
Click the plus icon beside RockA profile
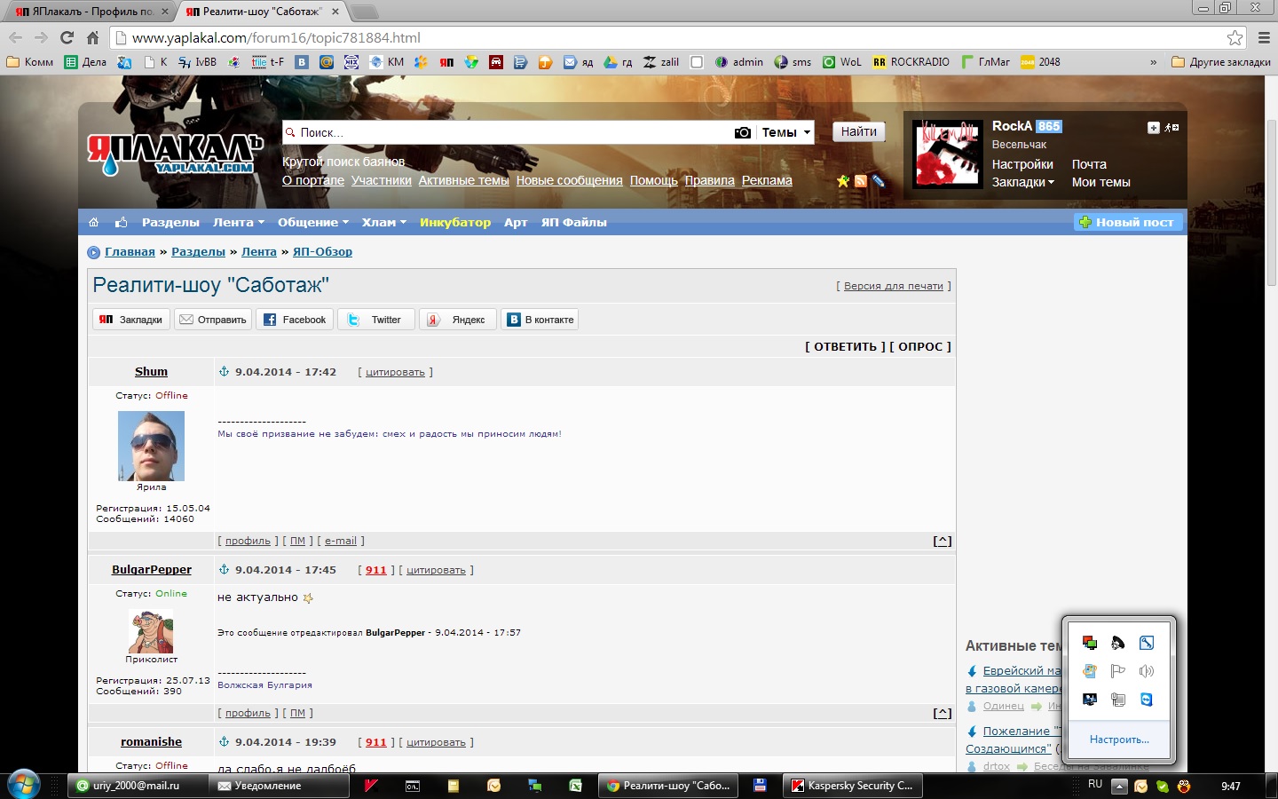tap(1153, 128)
